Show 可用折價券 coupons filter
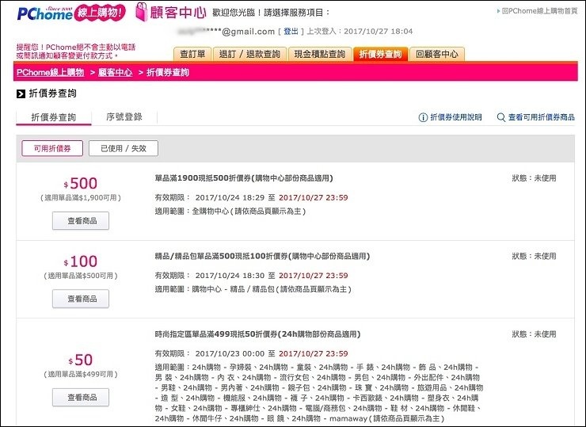The image size is (586, 427). pyautogui.click(x=52, y=148)
